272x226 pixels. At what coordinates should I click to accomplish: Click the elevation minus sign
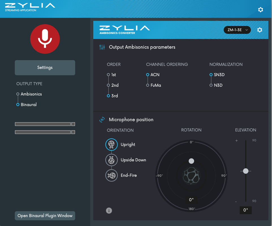coord(236,202)
